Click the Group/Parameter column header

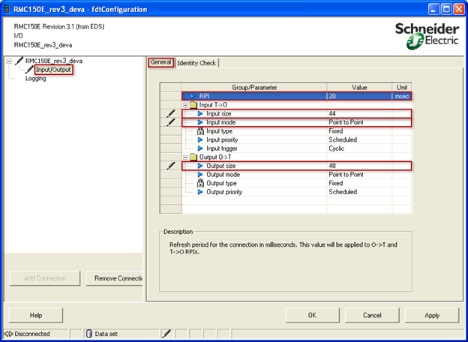click(254, 88)
